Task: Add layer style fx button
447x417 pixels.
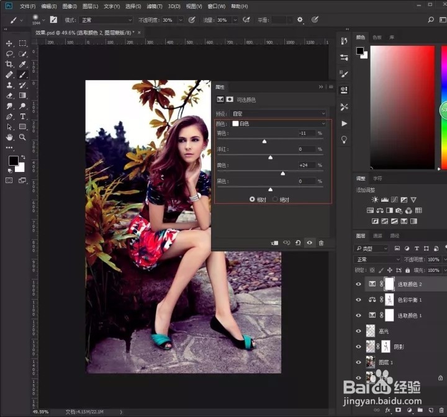Action: [x=387, y=410]
